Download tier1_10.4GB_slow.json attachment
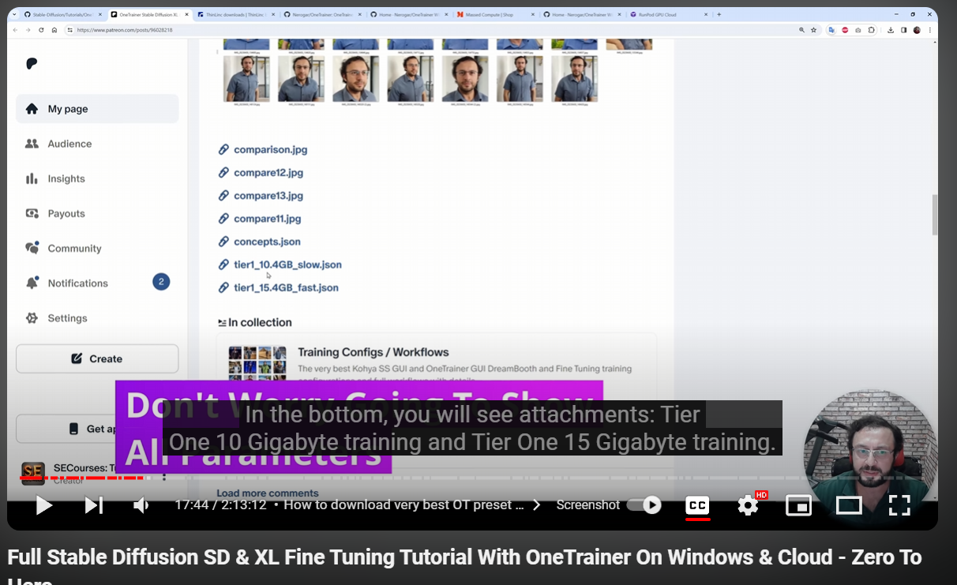 pos(287,264)
